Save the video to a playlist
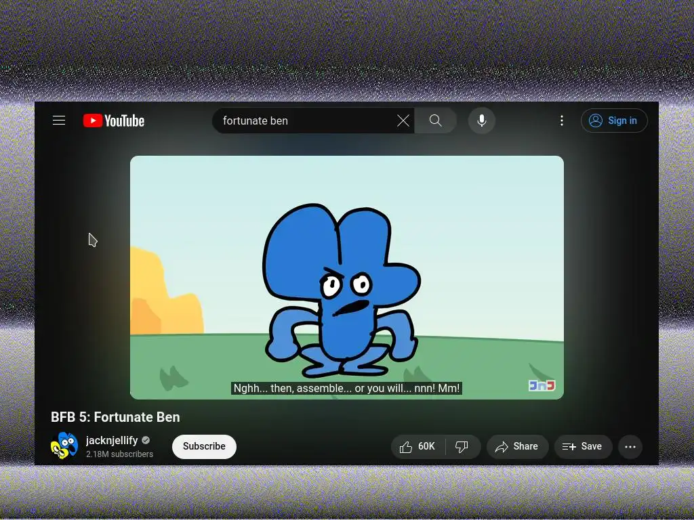Screen dimensions: 694x520 pos(583,447)
